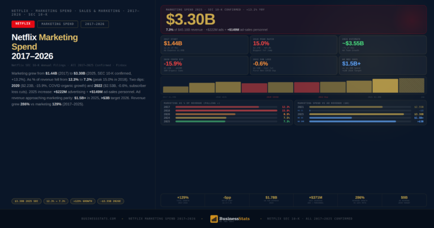Select the -15.9% 2020 COVID dip card
This screenshot has height=228, width=434.
click(x=205, y=65)
